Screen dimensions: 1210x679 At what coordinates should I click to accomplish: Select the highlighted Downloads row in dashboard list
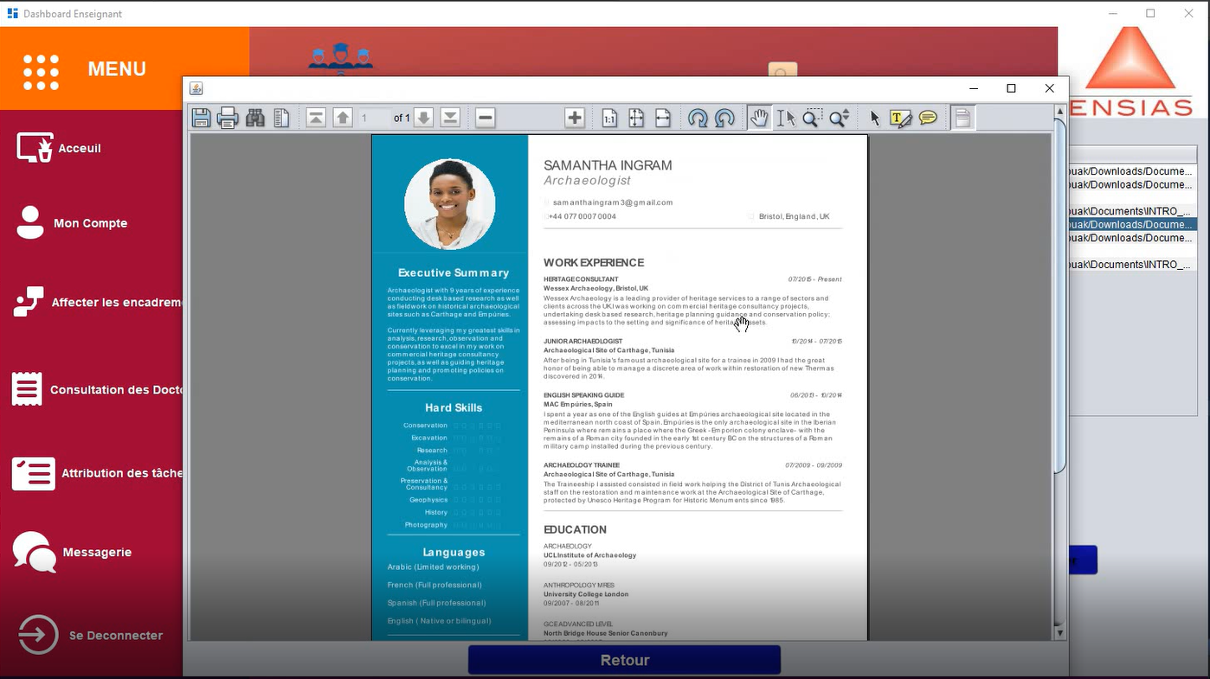pos(1132,224)
